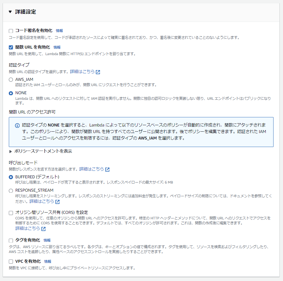Click external link icon under CORS description
The width and height of the screenshot is (283, 281).
[x=43, y=229]
